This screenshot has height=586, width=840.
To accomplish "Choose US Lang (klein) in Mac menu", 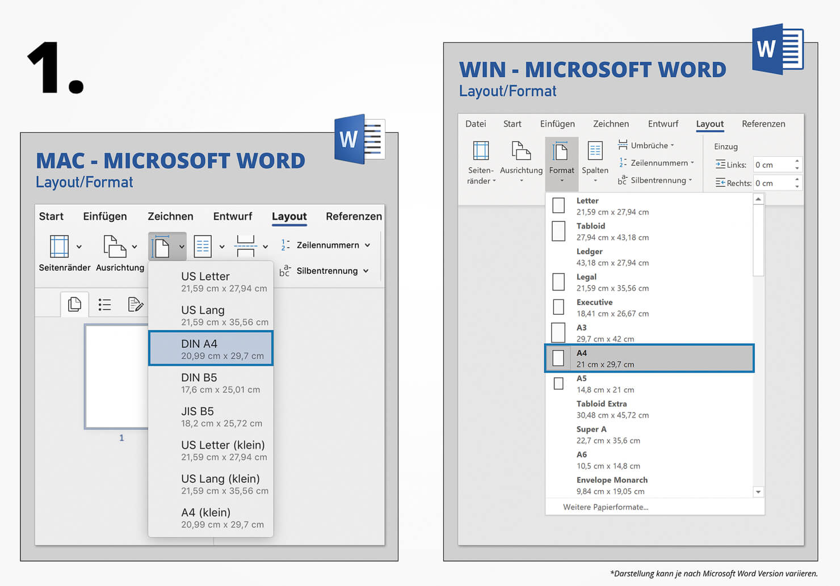I will click(211, 484).
